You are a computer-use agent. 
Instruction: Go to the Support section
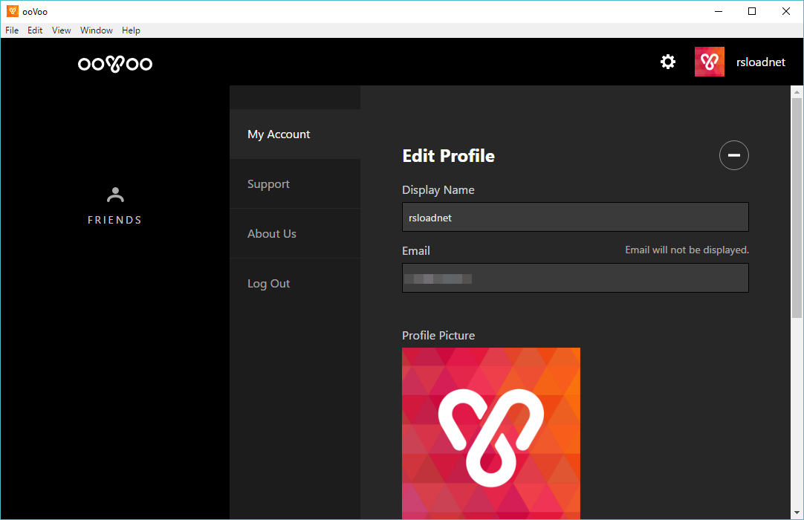[x=268, y=184]
